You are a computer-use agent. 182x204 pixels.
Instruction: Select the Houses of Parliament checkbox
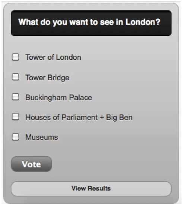[15, 117]
